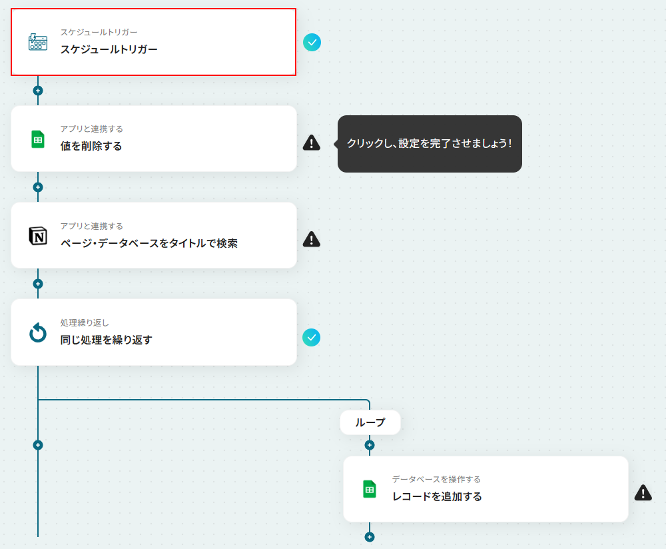This screenshot has width=666, height=549.
Task: Click the 処理繰り返し subtitle text
Action: [85, 323]
